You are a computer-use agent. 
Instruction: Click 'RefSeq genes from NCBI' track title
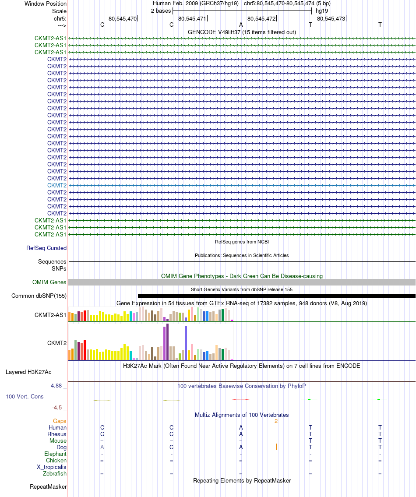pos(242,242)
